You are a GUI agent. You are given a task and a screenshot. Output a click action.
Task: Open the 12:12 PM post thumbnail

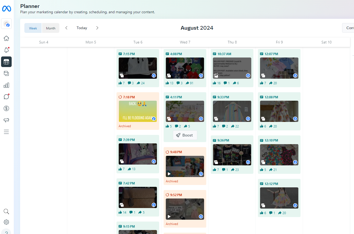[x=279, y=198]
